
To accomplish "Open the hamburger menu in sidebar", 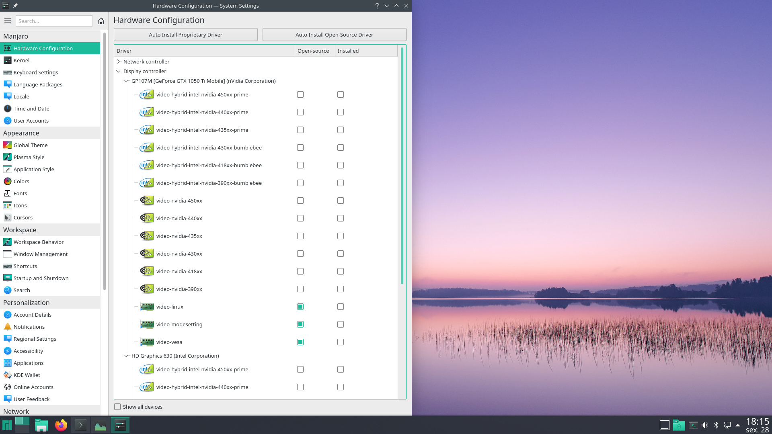I will [8, 21].
